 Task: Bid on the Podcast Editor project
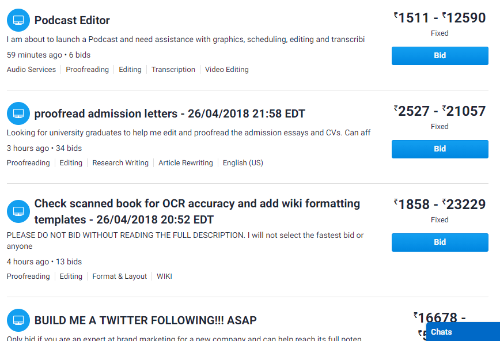pyautogui.click(x=440, y=56)
